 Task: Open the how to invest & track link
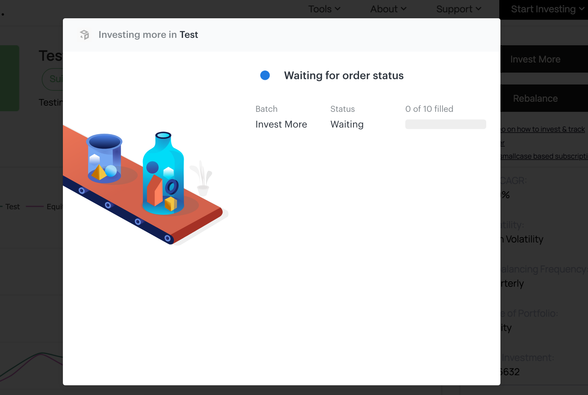click(543, 129)
